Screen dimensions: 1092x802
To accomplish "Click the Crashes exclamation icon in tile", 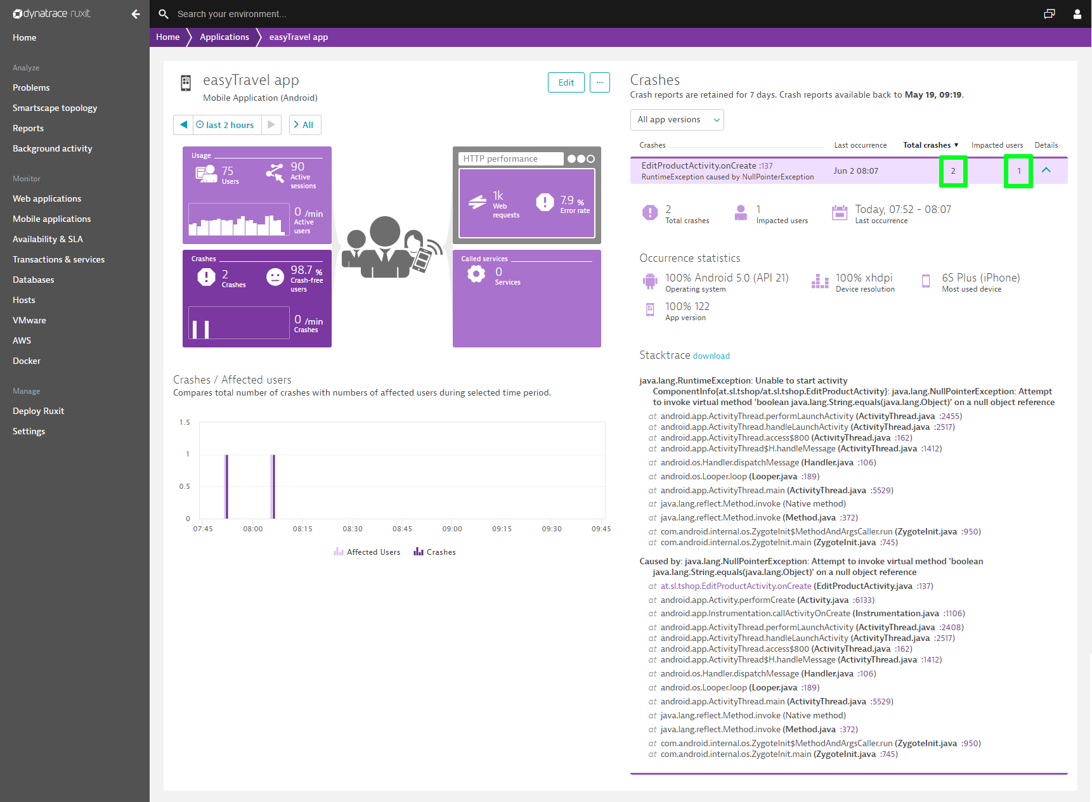I will coord(206,277).
